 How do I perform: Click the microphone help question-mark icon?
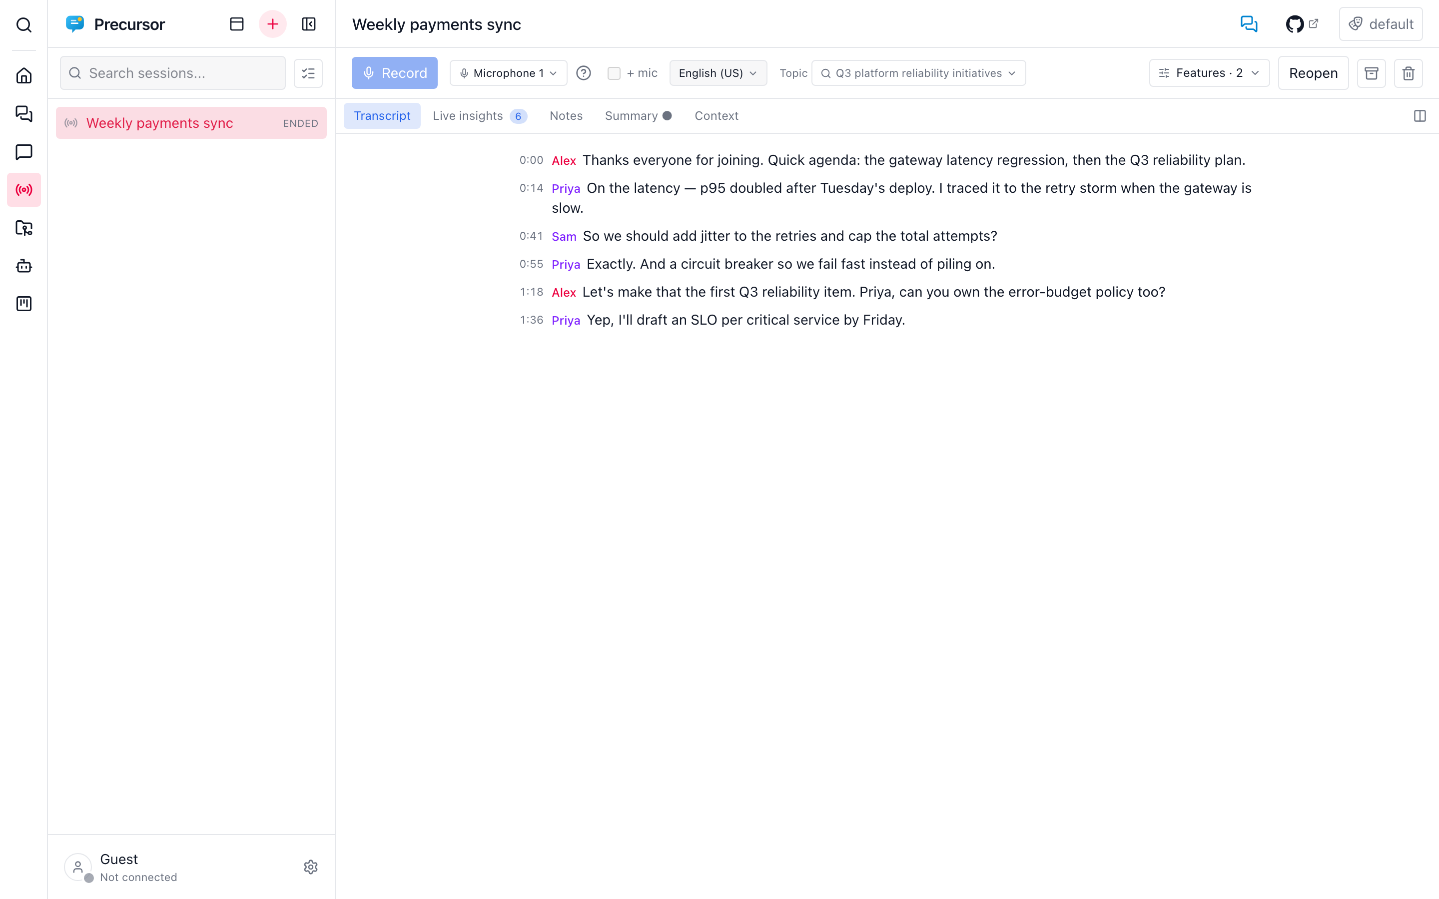tap(583, 73)
